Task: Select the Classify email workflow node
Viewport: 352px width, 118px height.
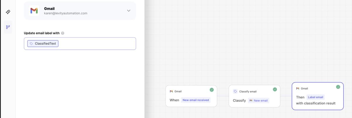Action: tap(254, 96)
